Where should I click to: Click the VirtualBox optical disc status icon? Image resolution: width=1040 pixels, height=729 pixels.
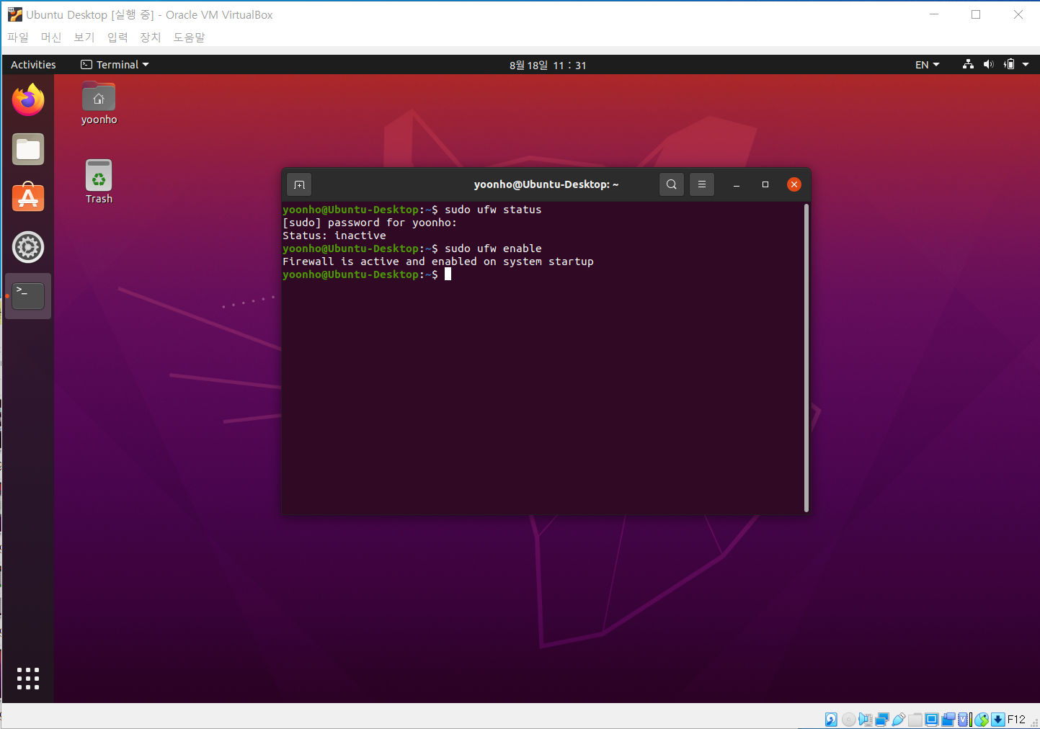[849, 719]
